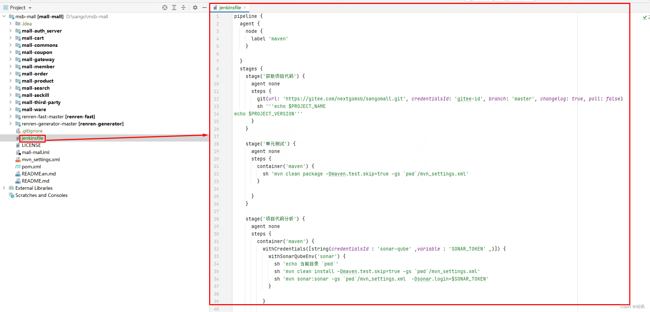The image size is (650, 312).
Task: Collapse the msb-mall root project node
Action: (x=4, y=16)
